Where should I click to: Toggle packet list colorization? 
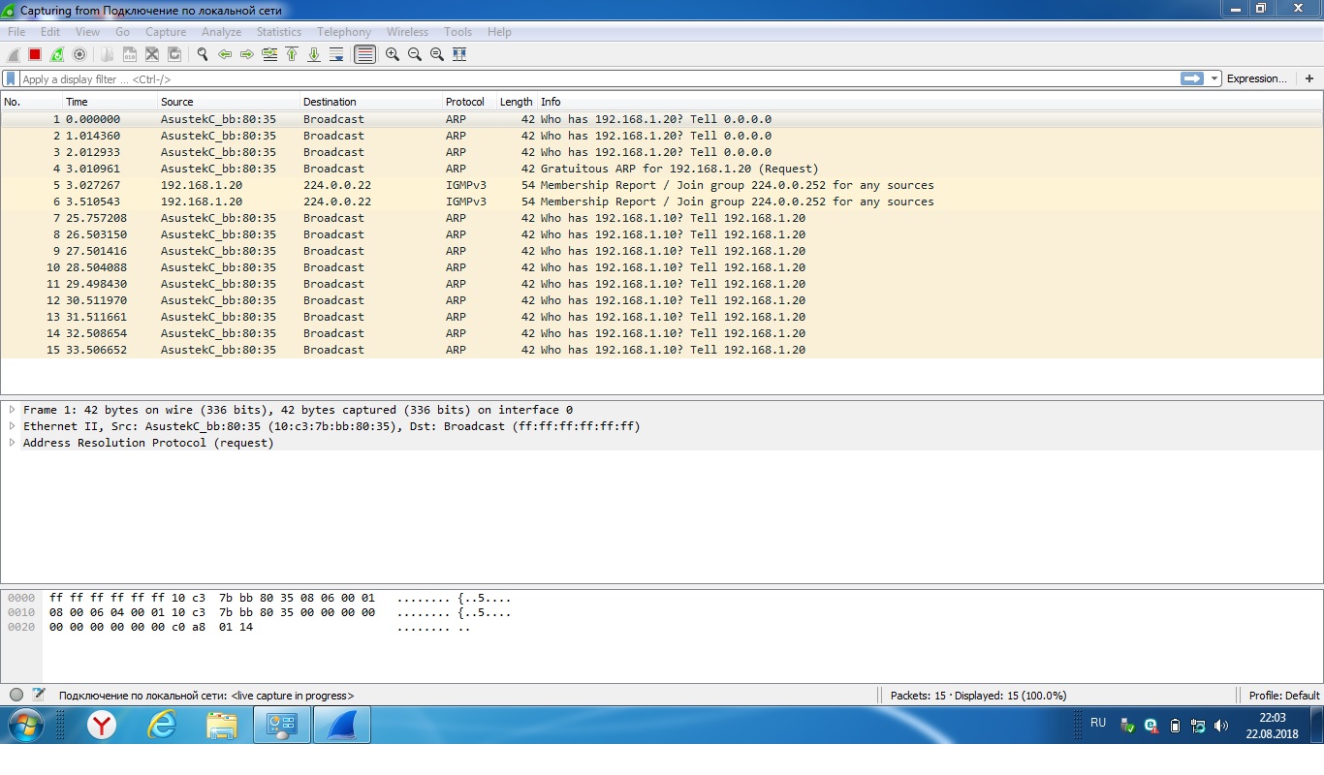[x=364, y=54]
